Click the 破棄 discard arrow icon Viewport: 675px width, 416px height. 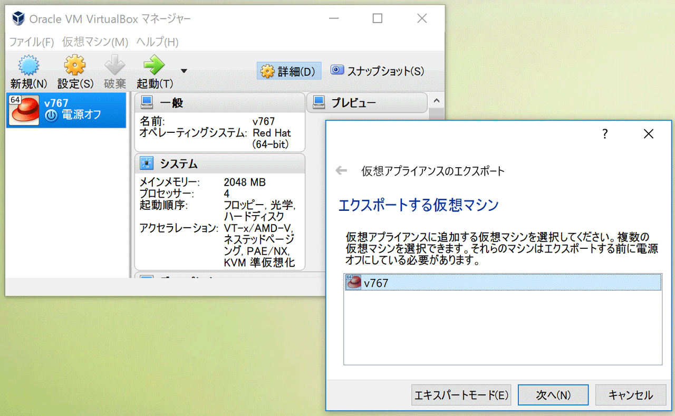click(x=115, y=65)
